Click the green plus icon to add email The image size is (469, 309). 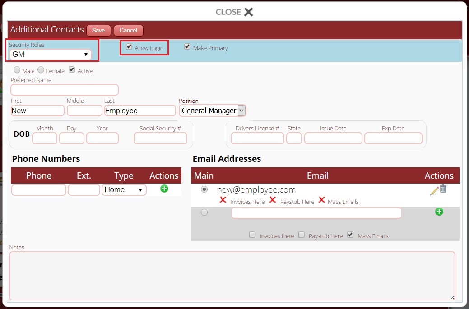click(439, 211)
